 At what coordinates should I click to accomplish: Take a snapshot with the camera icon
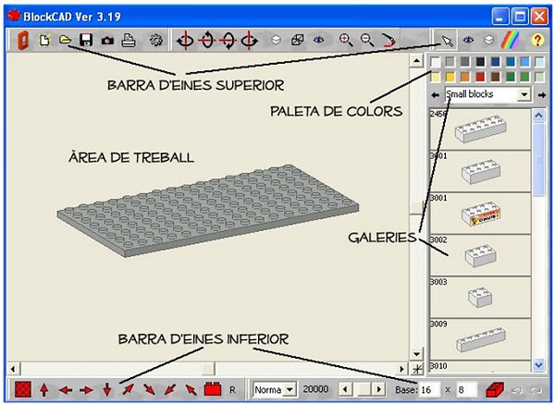[x=107, y=41]
